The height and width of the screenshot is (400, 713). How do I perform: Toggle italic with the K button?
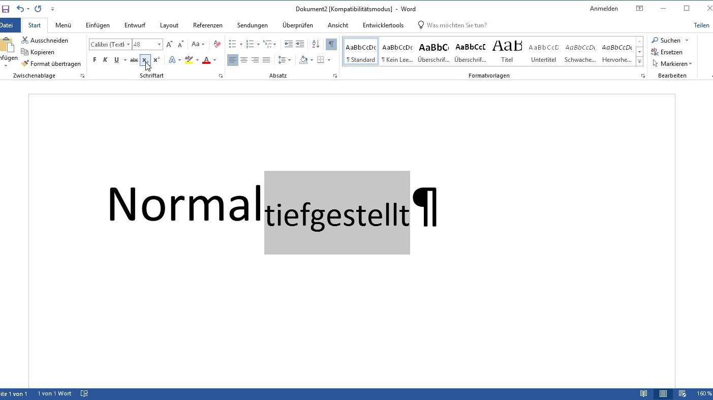point(105,60)
